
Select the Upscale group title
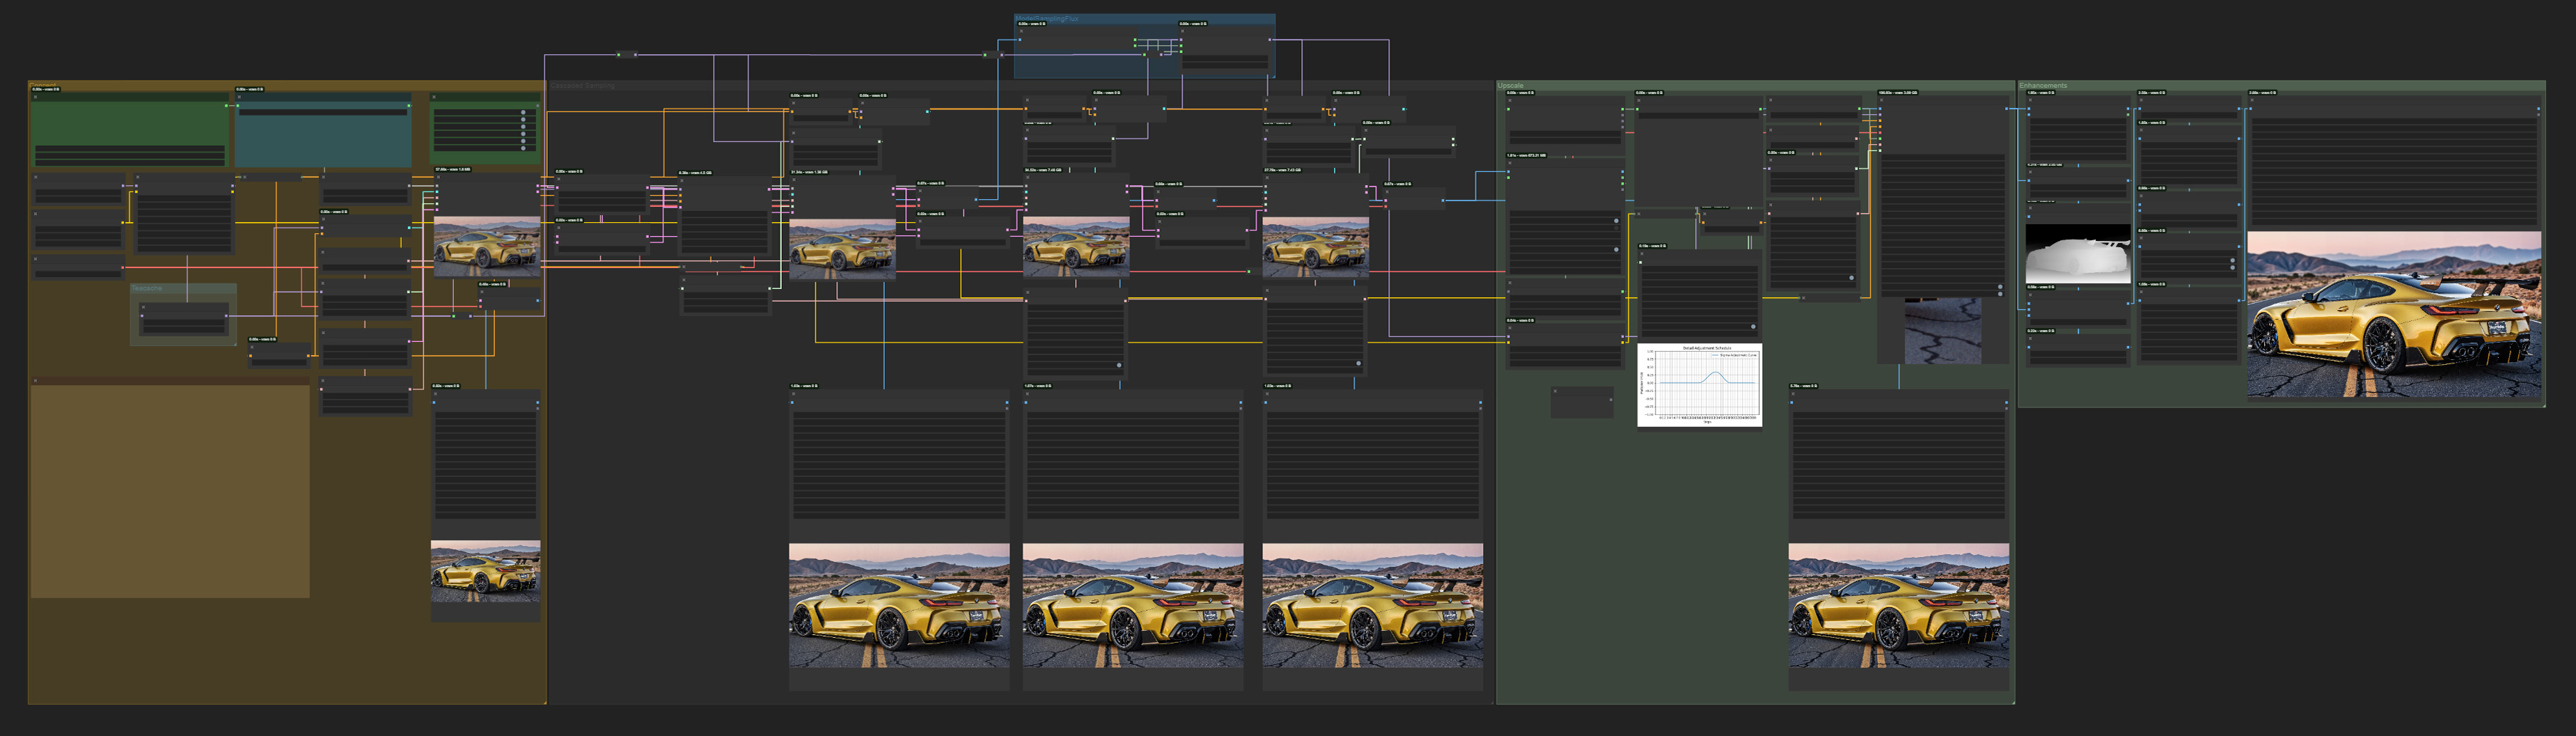coord(1511,85)
